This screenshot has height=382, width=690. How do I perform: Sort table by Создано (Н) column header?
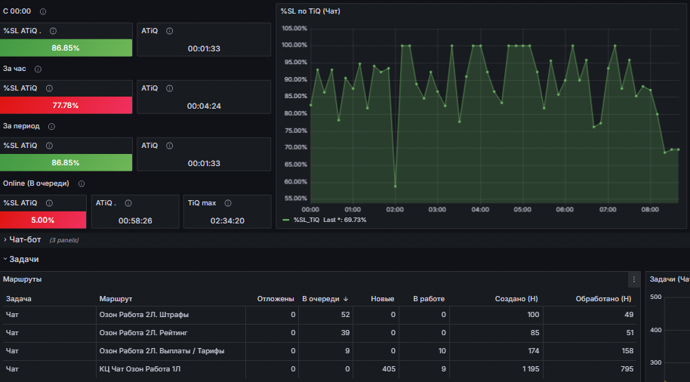[516, 299]
